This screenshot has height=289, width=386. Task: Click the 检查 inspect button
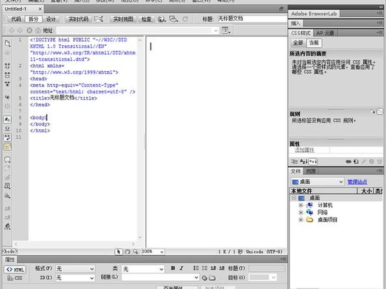point(147,19)
